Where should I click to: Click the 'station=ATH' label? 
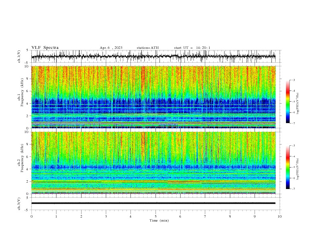coord(148,48)
